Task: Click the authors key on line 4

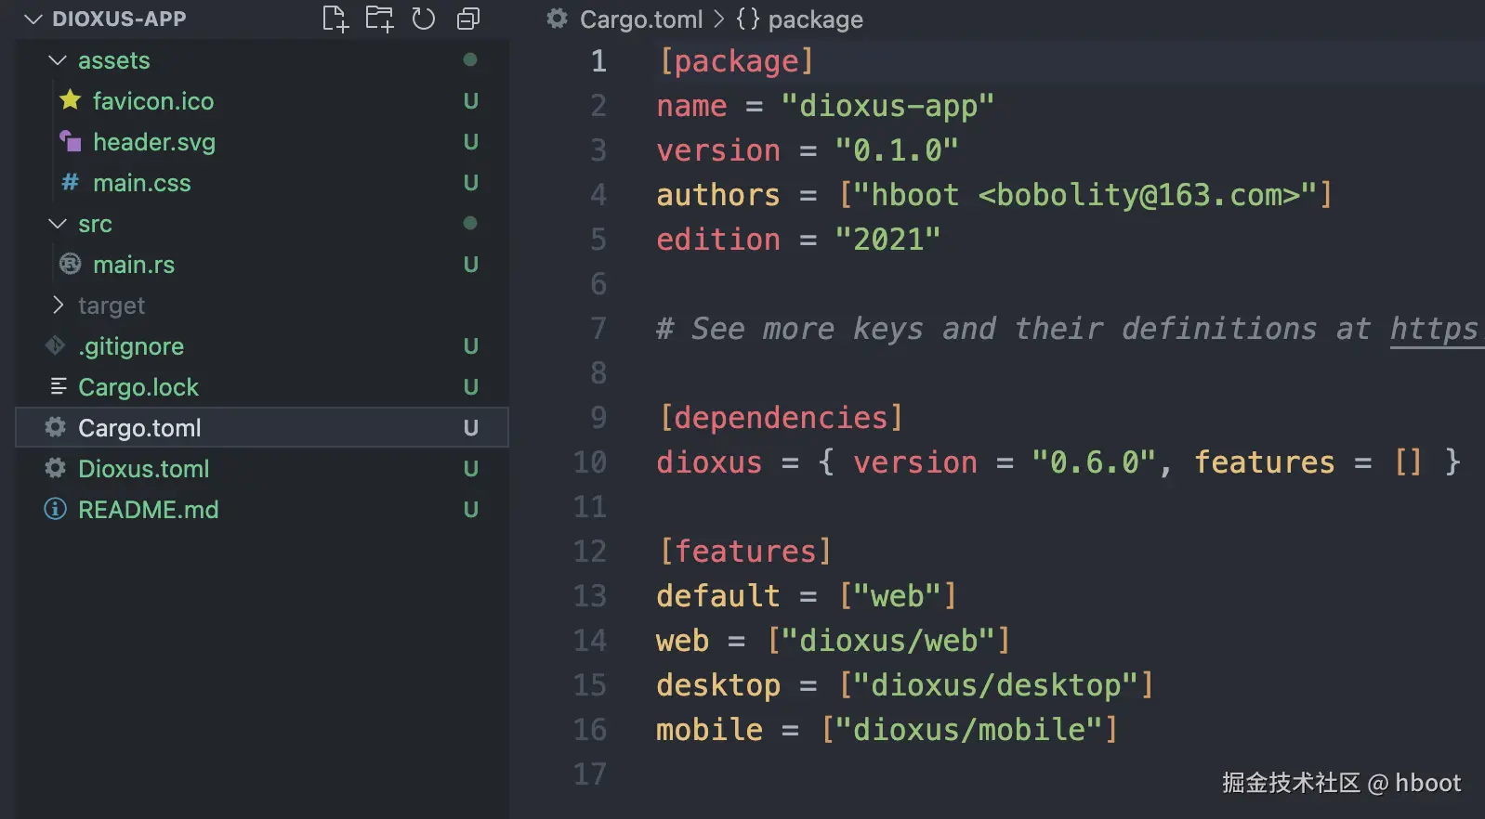Action: click(718, 195)
